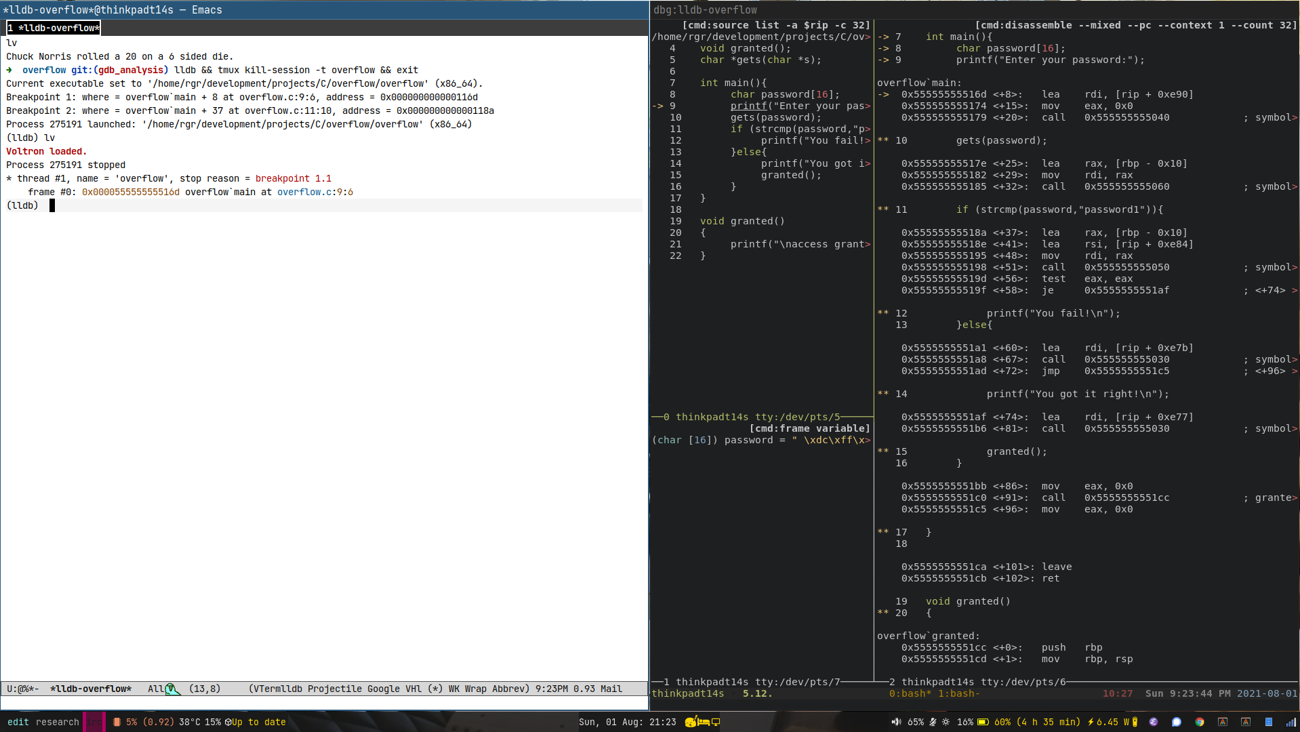This screenshot has height=732, width=1300.
Task: Click the parrot icon in Emacs modeline
Action: click(173, 689)
